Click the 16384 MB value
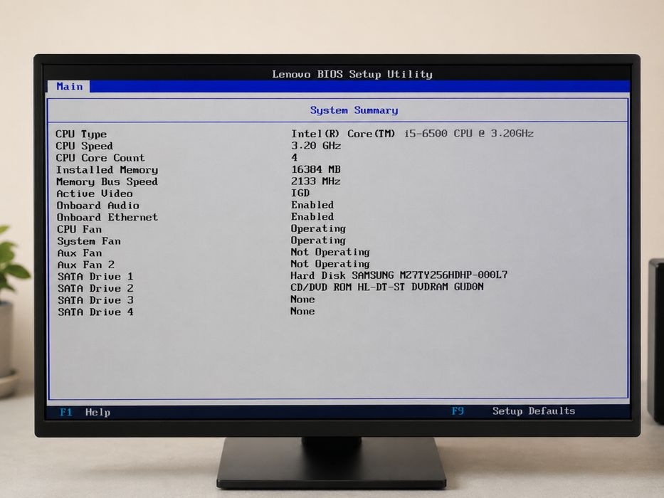 coord(316,169)
